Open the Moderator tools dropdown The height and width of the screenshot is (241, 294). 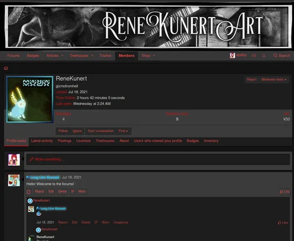click(x=274, y=80)
